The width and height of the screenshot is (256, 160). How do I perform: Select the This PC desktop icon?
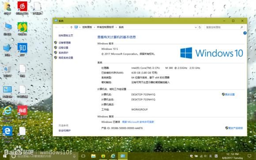[8, 29]
